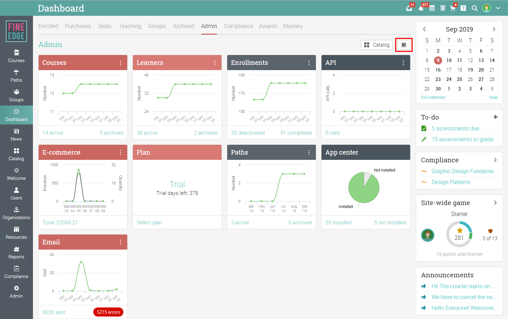The image size is (508, 319).
Task: Switch to the Purchases tab
Action: 78,26
